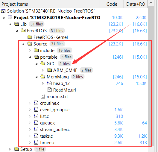Viewport: 158px width, 152px height.
Task: Expand the stream_buffer.c file node
Action: click(30, 129)
